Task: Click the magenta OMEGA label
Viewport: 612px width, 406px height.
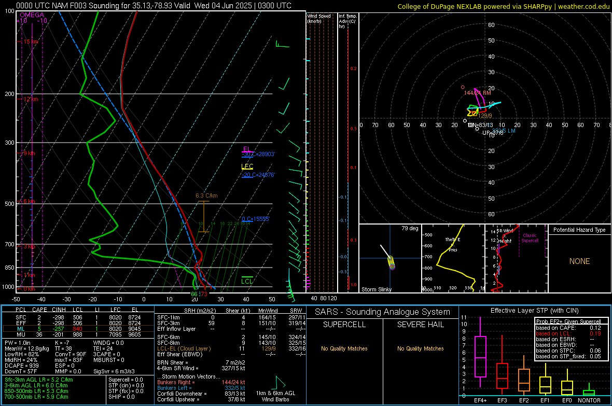Action: tap(32, 15)
